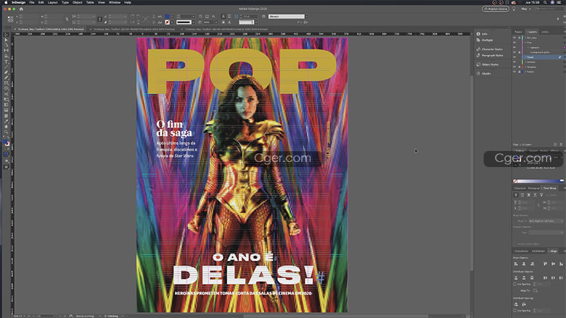Open the object style dropdown in control bar
Image resolution: width=566 pixels, height=318 pixels.
click(x=288, y=17)
